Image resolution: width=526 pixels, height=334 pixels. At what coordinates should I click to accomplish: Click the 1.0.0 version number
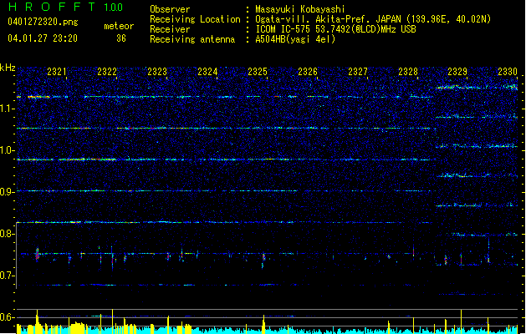(x=114, y=8)
